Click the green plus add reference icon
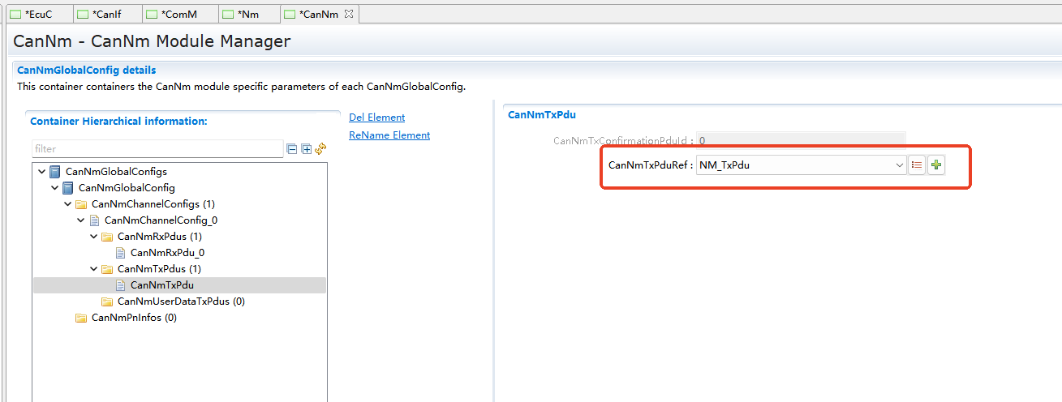The width and height of the screenshot is (1062, 402). 936,165
